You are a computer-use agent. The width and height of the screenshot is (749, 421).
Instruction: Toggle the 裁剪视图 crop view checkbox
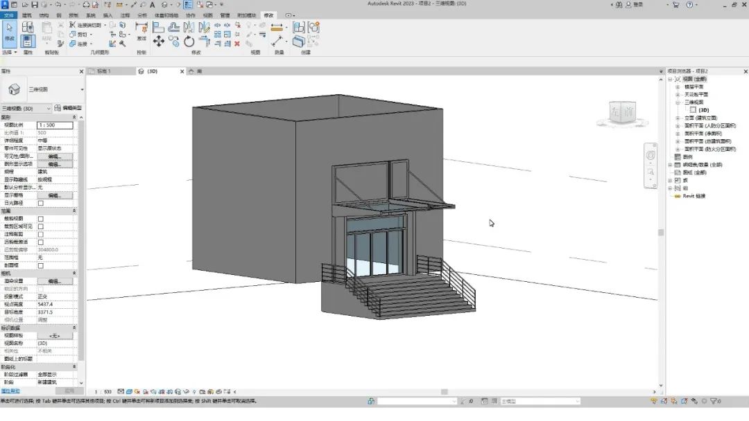coord(41,219)
